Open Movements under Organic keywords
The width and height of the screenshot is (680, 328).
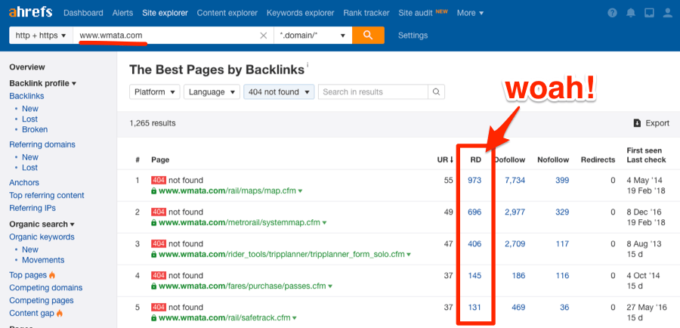tap(43, 260)
